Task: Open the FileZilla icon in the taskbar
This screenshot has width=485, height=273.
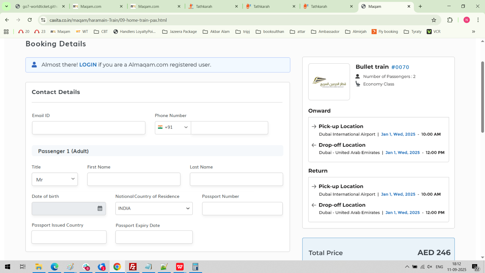Action: (x=133, y=267)
